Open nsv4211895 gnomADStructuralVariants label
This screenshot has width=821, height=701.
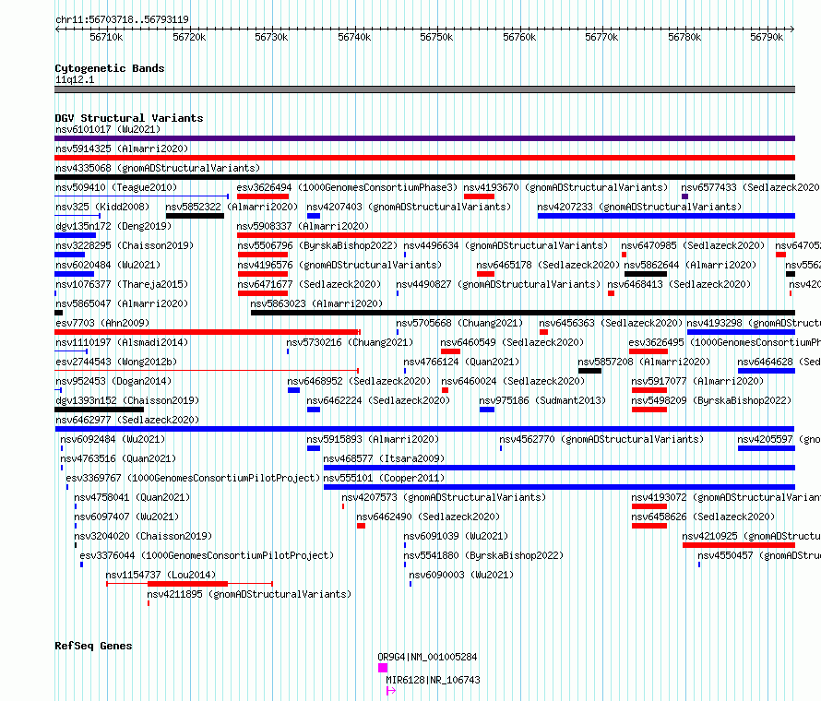249,594
